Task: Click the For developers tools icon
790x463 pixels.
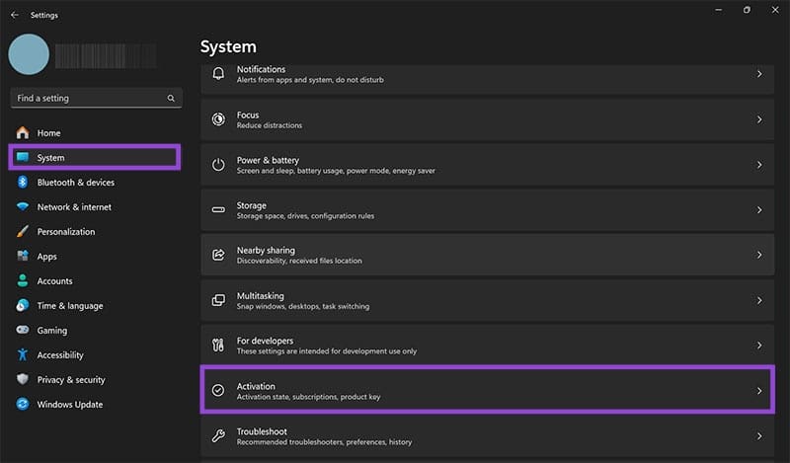Action: (x=218, y=346)
